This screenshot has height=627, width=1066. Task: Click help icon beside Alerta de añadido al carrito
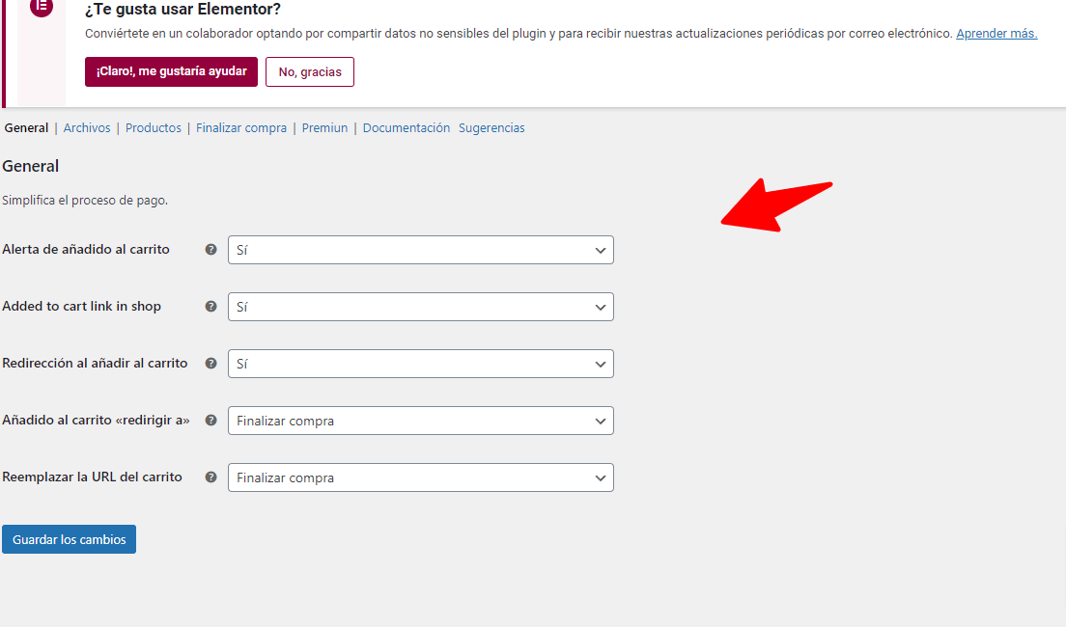tap(210, 249)
